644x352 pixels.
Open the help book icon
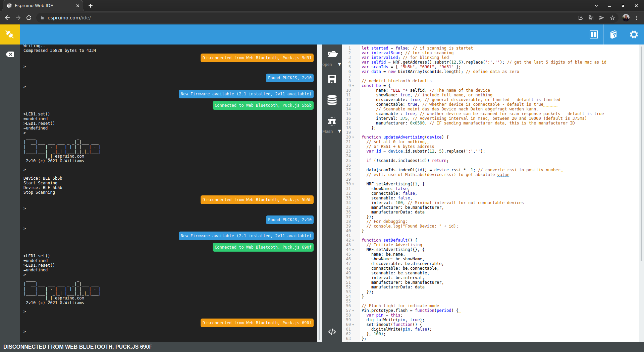[613, 34]
